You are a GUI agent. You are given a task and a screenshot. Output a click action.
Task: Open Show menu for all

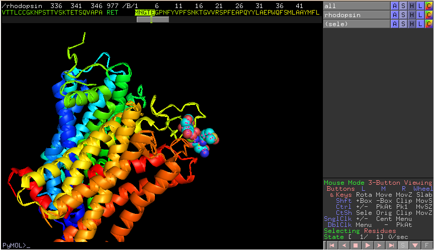[403, 6]
